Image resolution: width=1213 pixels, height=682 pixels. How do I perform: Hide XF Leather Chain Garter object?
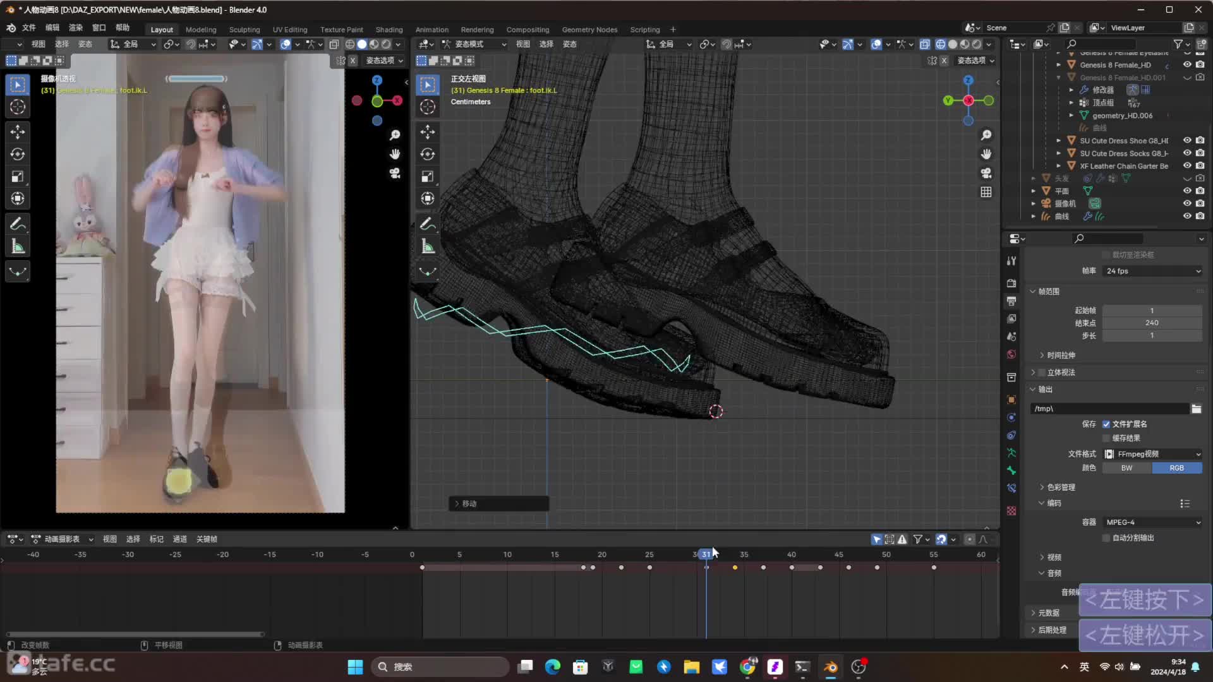pyautogui.click(x=1187, y=165)
